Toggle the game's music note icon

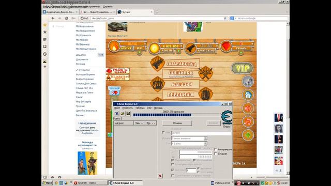[248, 122]
